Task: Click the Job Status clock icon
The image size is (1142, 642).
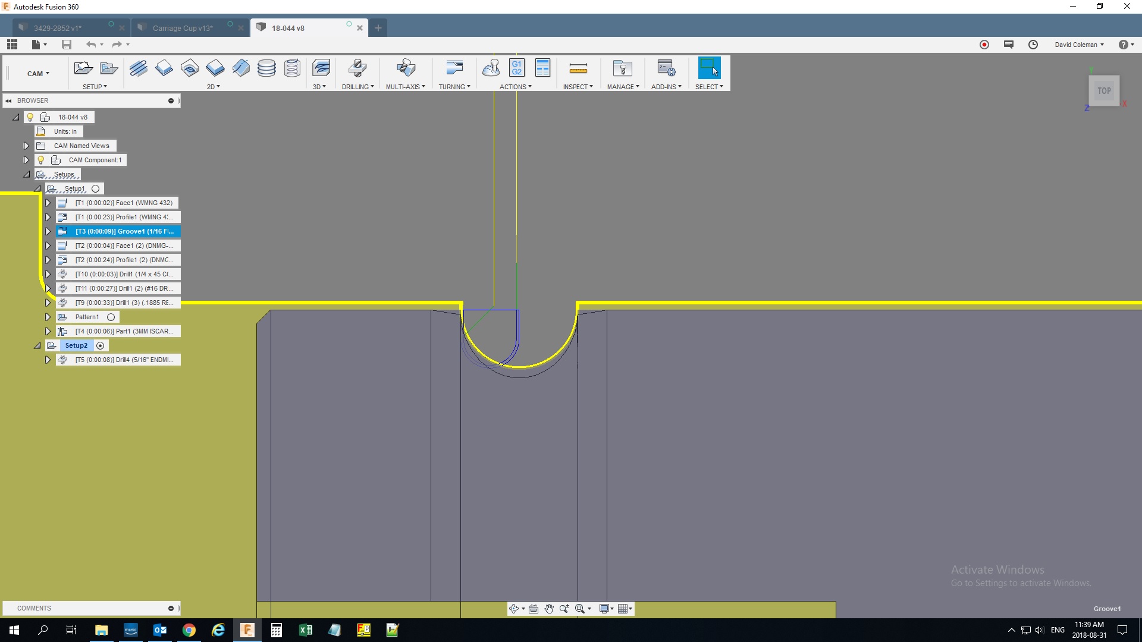Action: coord(1033,45)
